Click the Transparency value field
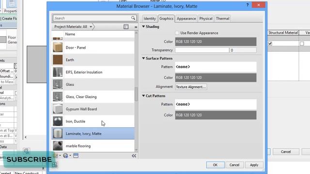This screenshot has width=310, height=174. tap(243, 50)
